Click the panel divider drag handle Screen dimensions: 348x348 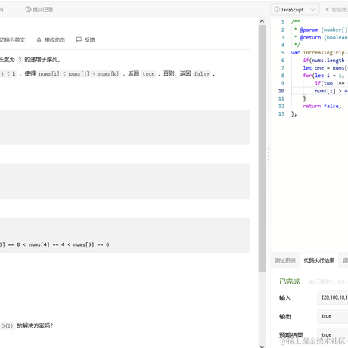pos(268,157)
